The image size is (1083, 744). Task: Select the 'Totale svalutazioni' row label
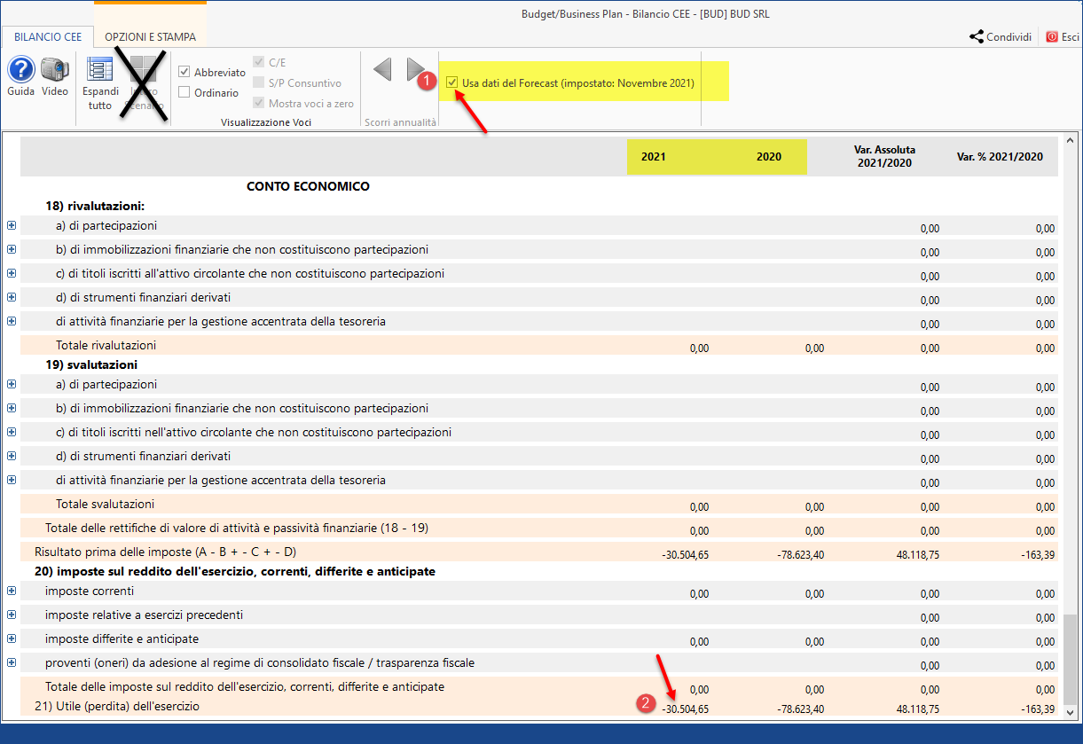pos(105,504)
